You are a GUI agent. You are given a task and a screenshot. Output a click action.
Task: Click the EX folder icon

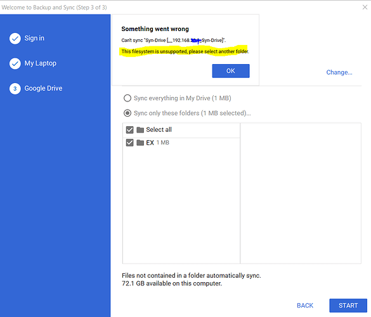point(140,143)
